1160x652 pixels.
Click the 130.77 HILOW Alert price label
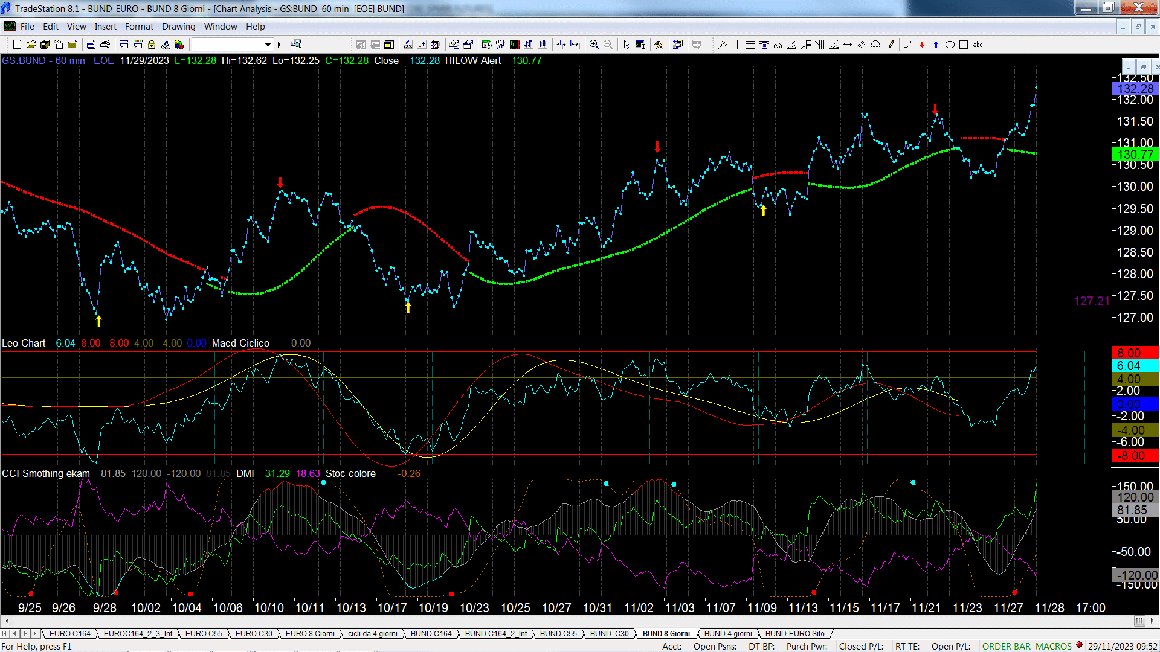pos(1135,155)
